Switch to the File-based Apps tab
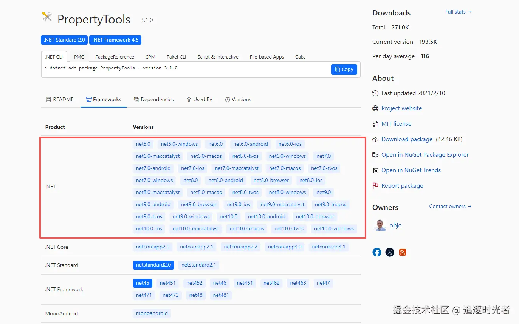 [267, 57]
